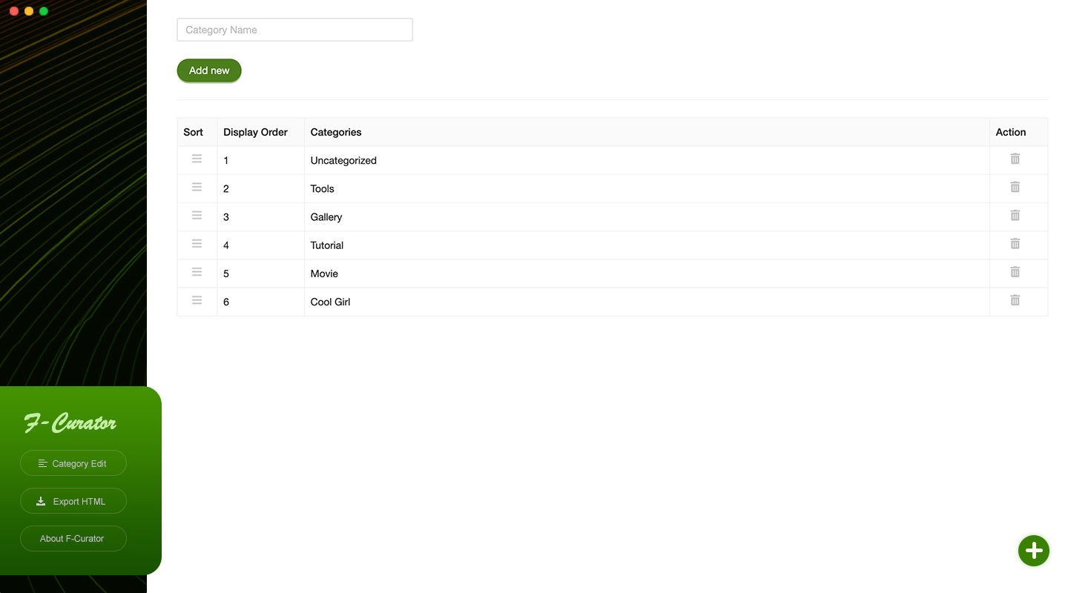Click the drag handle for Uncategorized row
Image resolution: width=1068 pixels, height=593 pixels.
pyautogui.click(x=197, y=159)
